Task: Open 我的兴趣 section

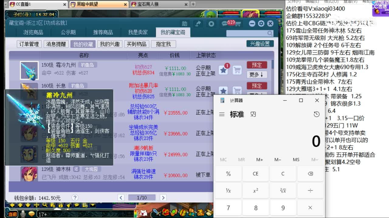Action: pyautogui.click(x=110, y=44)
